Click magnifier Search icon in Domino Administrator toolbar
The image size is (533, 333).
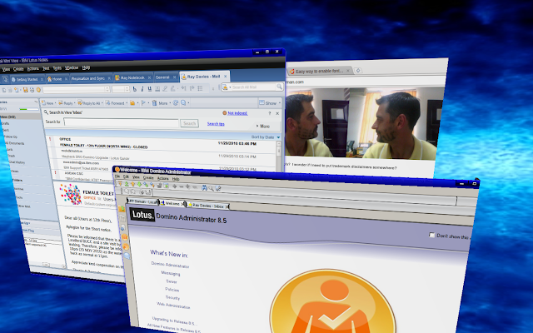(x=211, y=188)
